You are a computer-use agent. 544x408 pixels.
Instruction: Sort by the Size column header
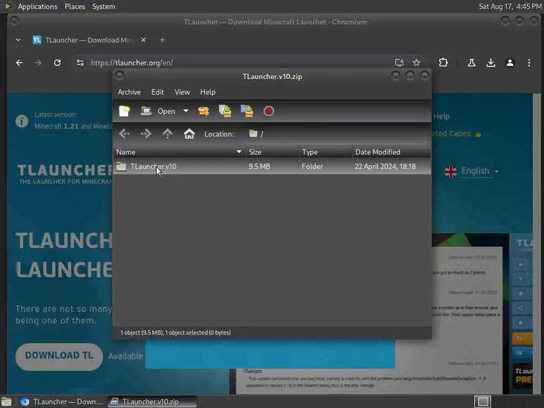pyautogui.click(x=273, y=152)
